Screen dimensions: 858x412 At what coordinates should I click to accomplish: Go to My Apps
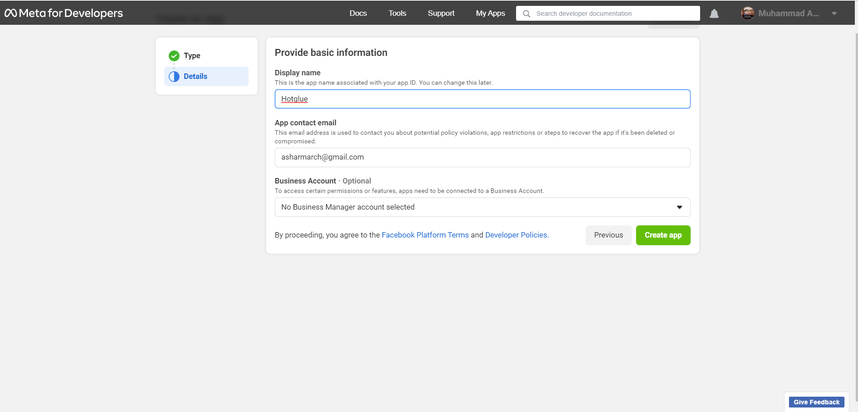[490, 13]
